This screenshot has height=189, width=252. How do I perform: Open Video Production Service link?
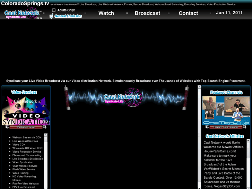click(x=27, y=152)
